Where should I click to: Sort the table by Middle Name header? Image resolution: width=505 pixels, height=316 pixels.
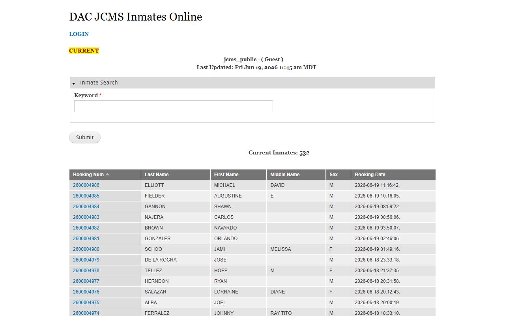285,175
